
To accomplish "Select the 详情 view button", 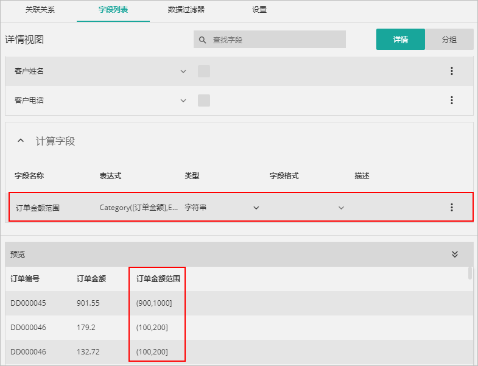I will click(400, 40).
